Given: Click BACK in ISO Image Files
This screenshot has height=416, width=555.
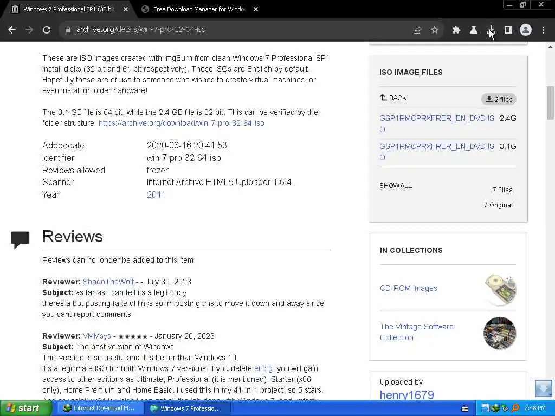Looking at the screenshot, I should pyautogui.click(x=393, y=97).
